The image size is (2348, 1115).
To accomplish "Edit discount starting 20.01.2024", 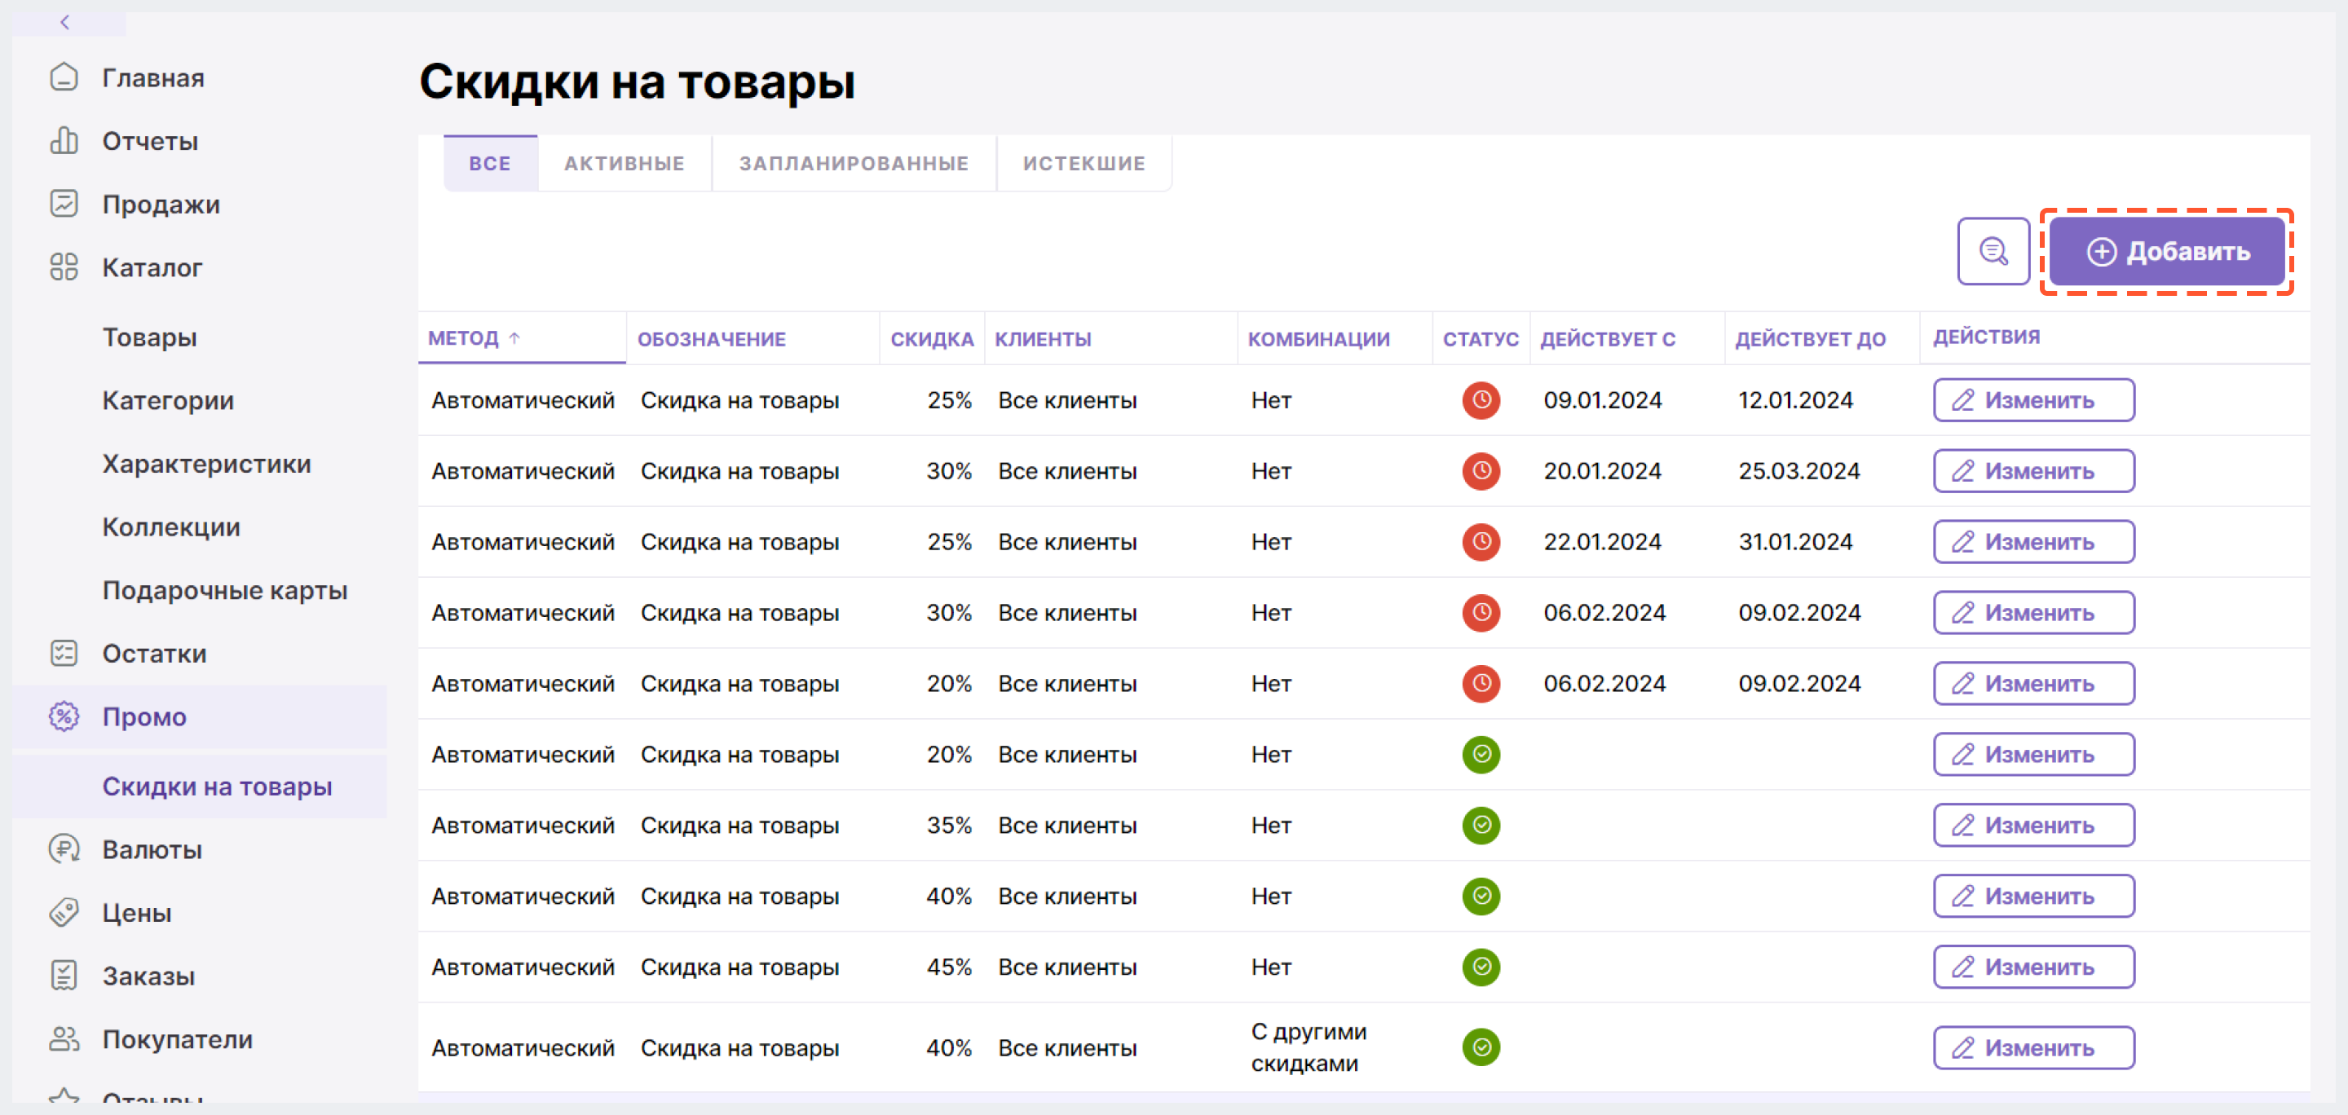I will coord(2033,471).
